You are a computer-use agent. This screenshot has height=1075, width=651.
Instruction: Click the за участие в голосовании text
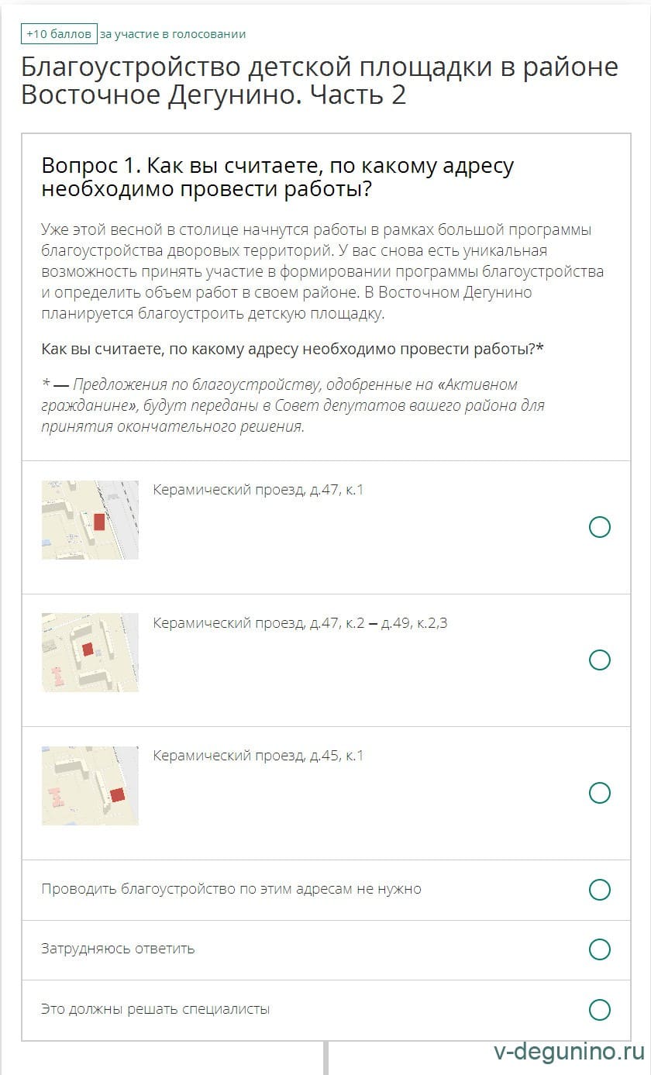(173, 34)
